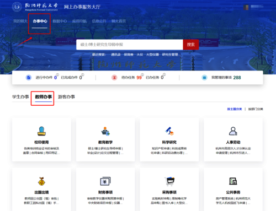Viewport: 276px width, 211px height.
Task: Pick the recent search 通讯录
Action: coord(116,55)
